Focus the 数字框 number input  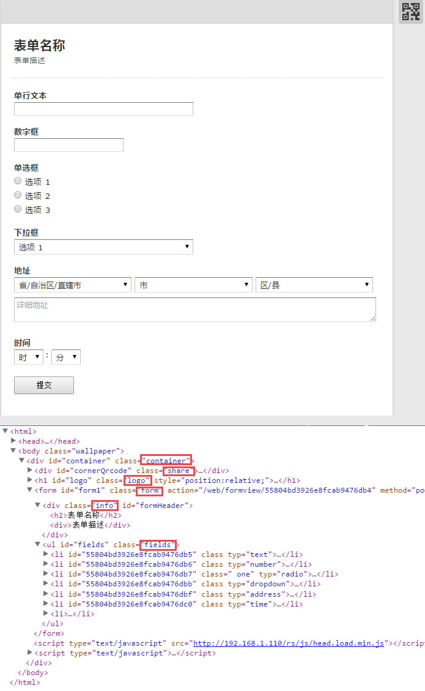tap(68, 145)
